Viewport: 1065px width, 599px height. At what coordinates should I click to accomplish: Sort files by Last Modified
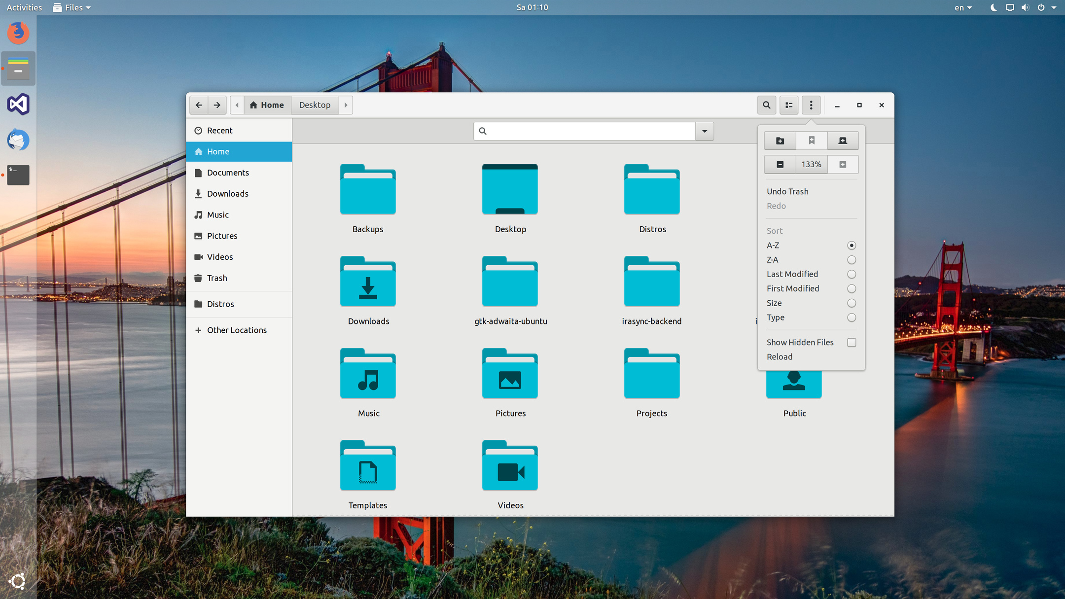[851, 274]
